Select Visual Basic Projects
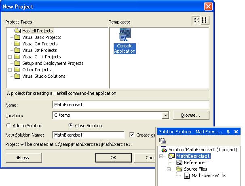This screenshot has height=186, width=245. pos(42,37)
